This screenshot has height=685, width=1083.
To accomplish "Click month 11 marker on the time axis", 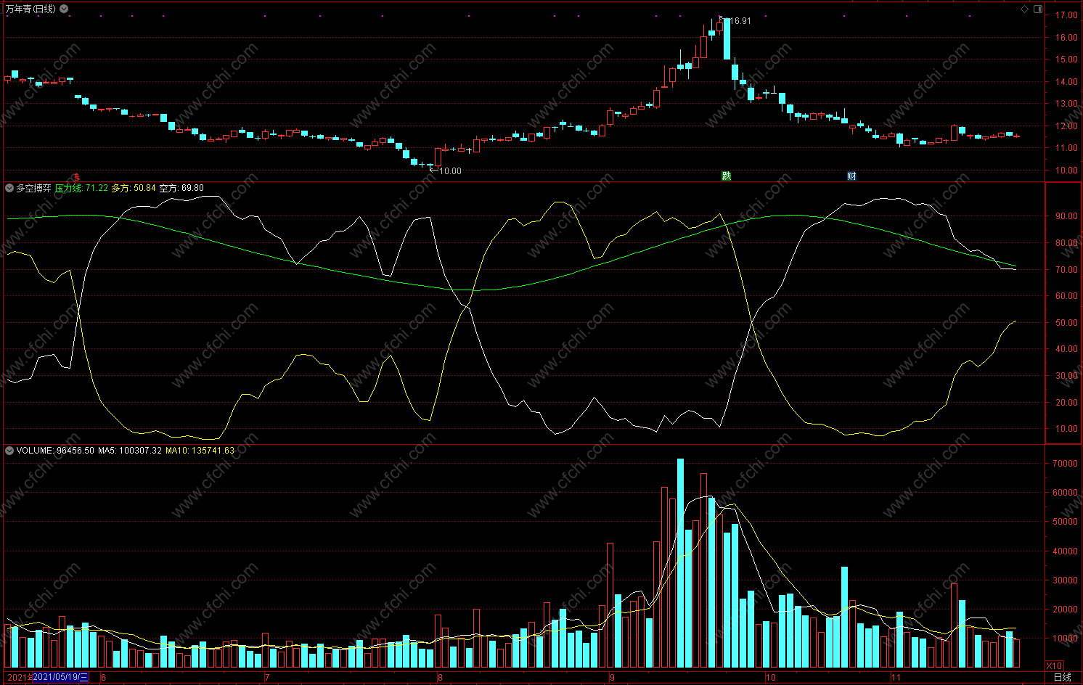I will coord(896,678).
